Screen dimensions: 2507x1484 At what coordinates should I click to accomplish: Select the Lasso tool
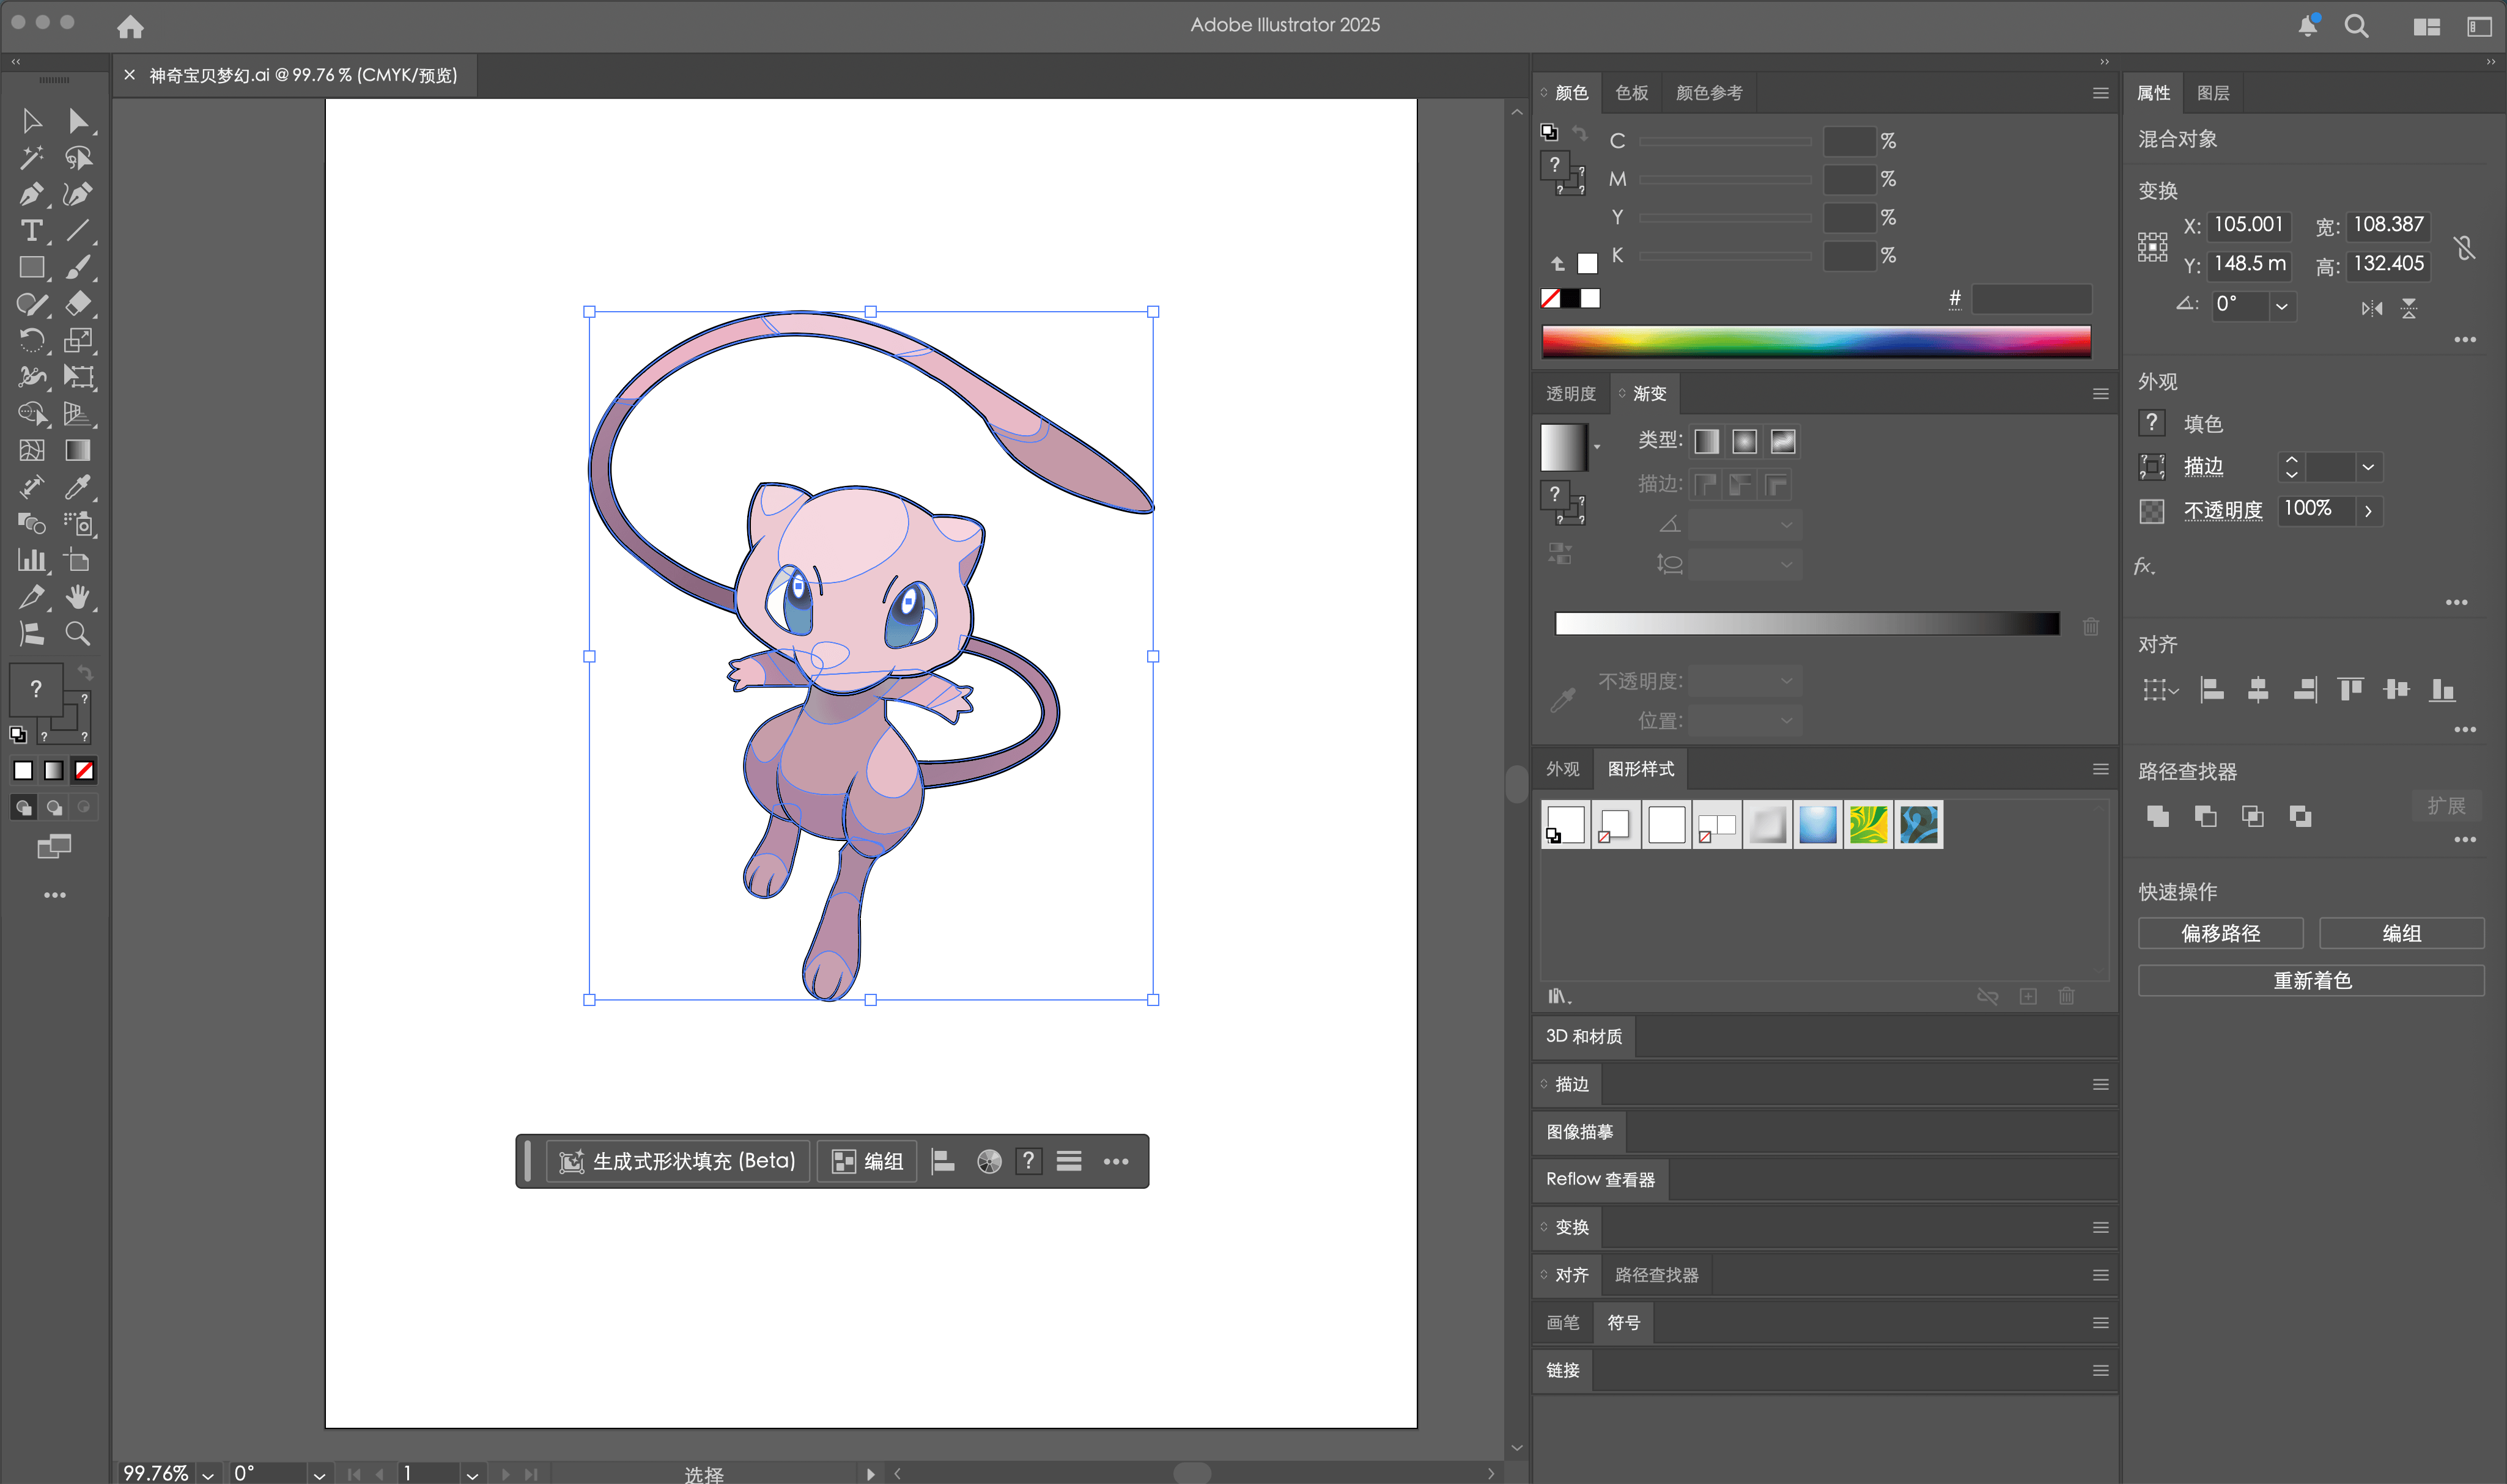(x=78, y=158)
